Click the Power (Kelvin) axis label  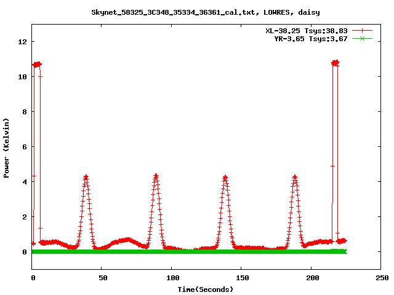(6, 148)
